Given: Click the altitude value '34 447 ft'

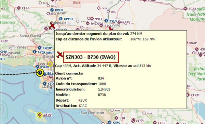Looking at the screenshot, I should coord(105,66).
